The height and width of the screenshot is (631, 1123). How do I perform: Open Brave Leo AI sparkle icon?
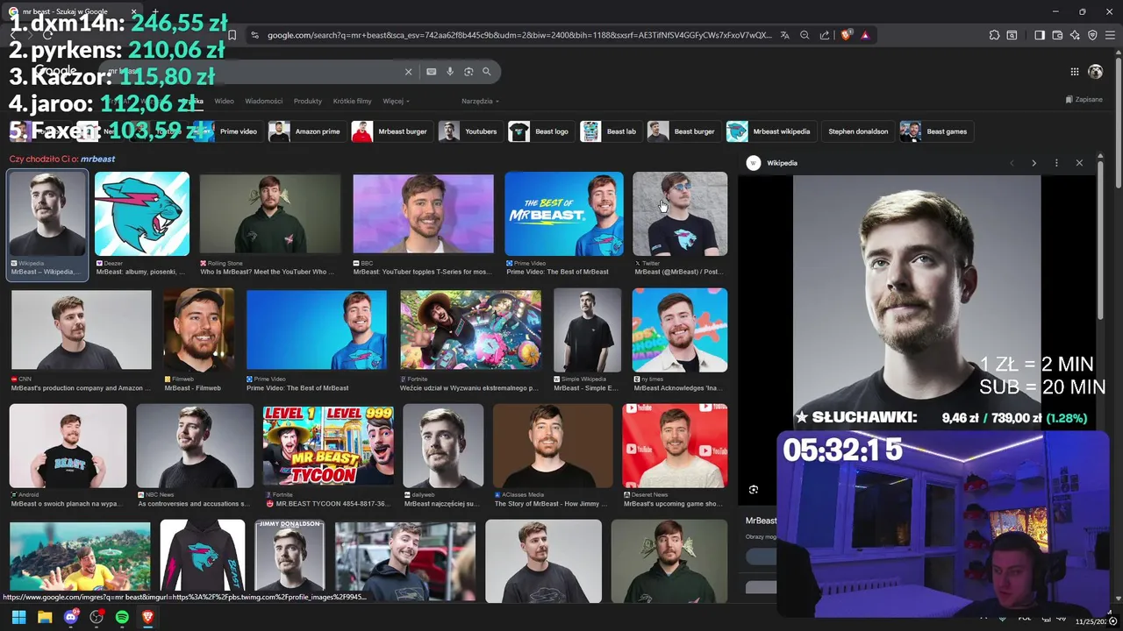pos(1075,35)
